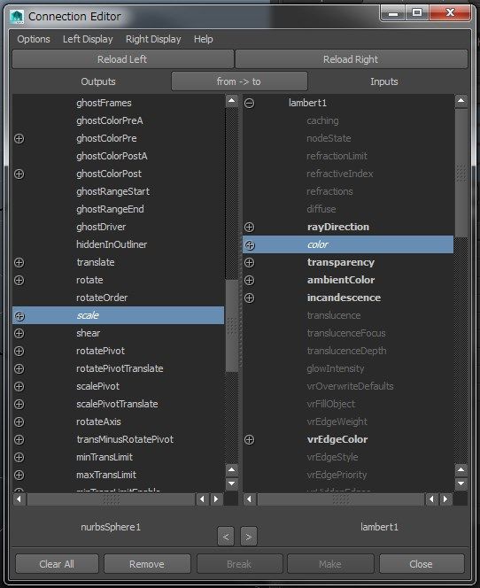Expand the rotatePivot attribute
480x588 pixels.
coord(19,351)
